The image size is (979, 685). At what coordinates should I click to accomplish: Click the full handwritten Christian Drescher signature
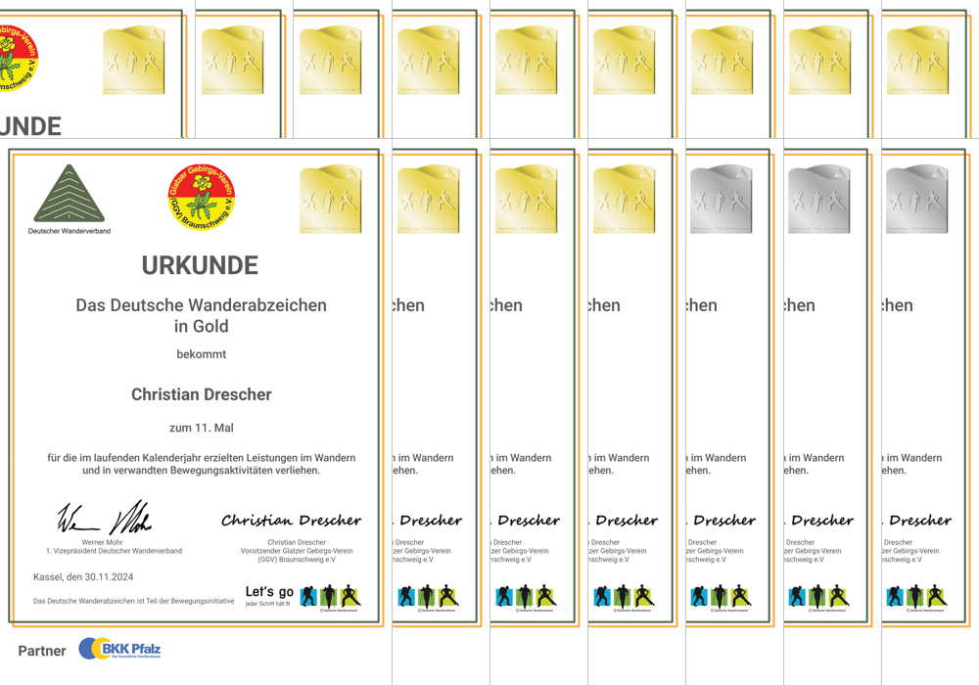click(x=292, y=521)
